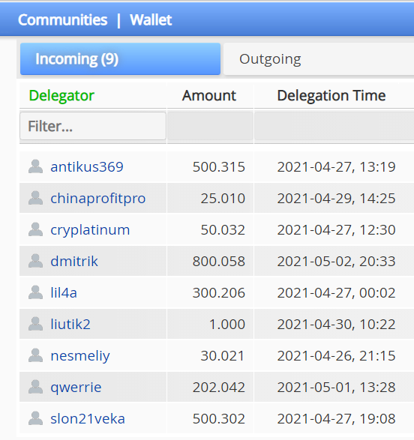Viewport: 414px width, 440px height.
Task: Switch to the Outgoing tab
Action: pos(319,59)
